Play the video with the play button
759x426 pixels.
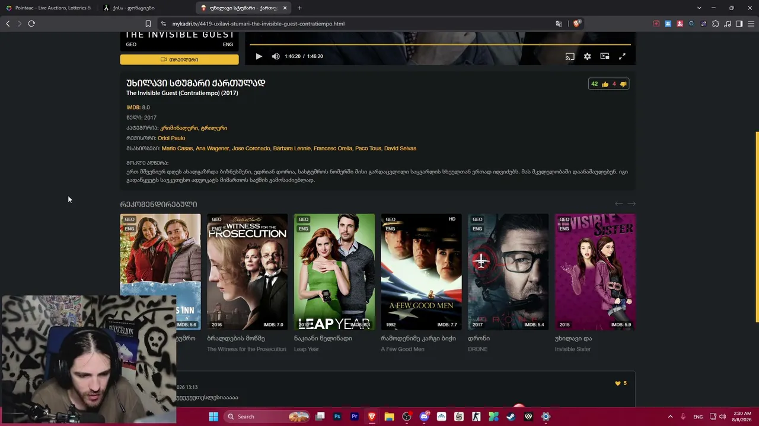(x=259, y=56)
